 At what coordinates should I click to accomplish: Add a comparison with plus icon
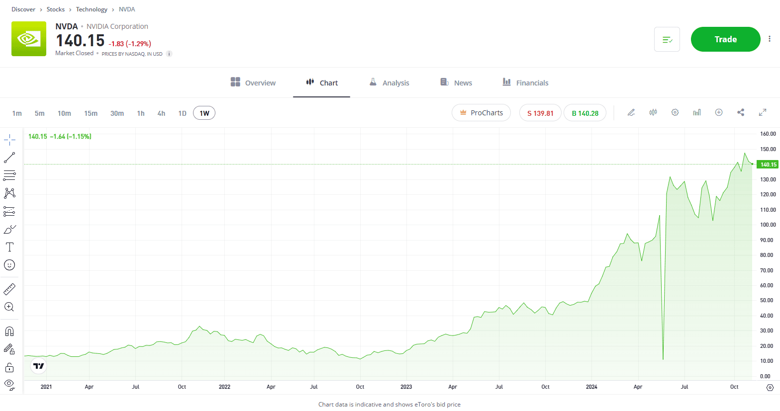(719, 112)
